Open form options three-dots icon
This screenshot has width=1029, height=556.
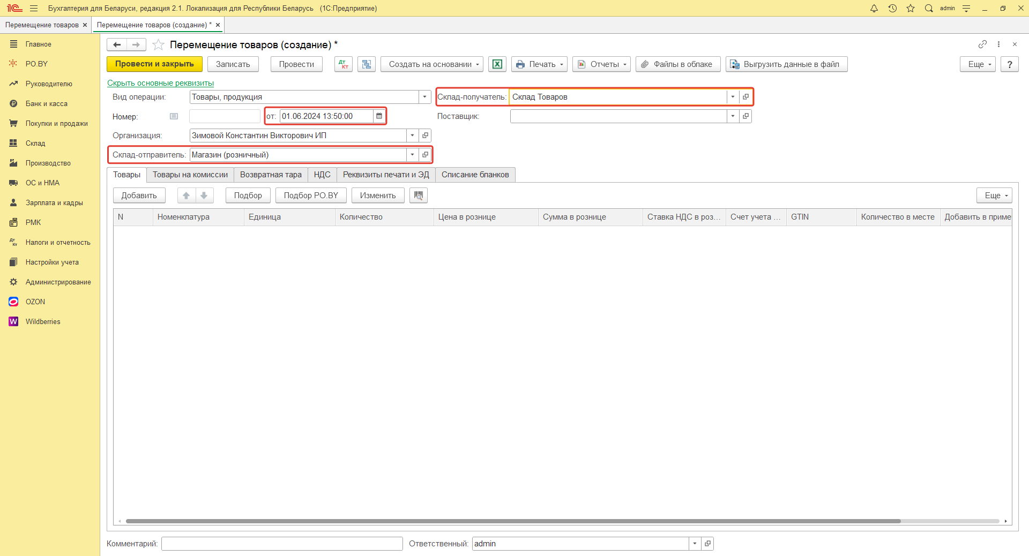tap(998, 44)
